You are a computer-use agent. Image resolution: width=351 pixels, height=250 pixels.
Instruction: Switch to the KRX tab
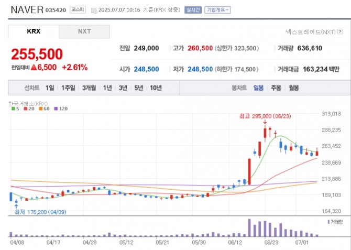[x=34, y=31]
